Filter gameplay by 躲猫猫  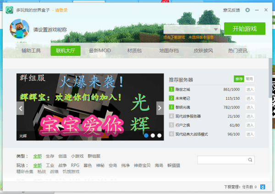174,165
